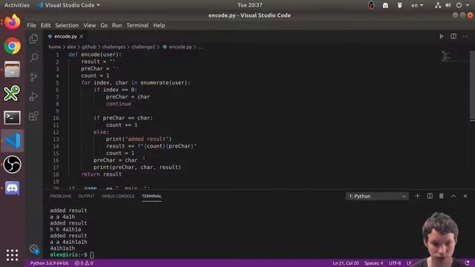Open the File menu

[x=31, y=25]
